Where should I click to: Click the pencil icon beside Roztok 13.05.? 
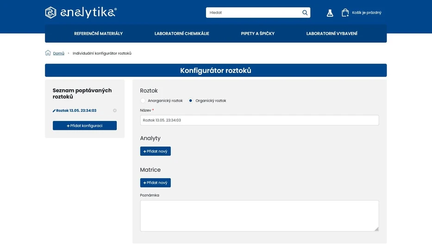point(54,111)
